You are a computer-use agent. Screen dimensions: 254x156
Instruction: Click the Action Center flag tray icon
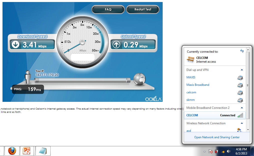pos(211,151)
